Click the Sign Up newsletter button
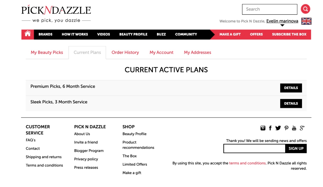Viewport: 323px width, 187px height. click(296, 148)
